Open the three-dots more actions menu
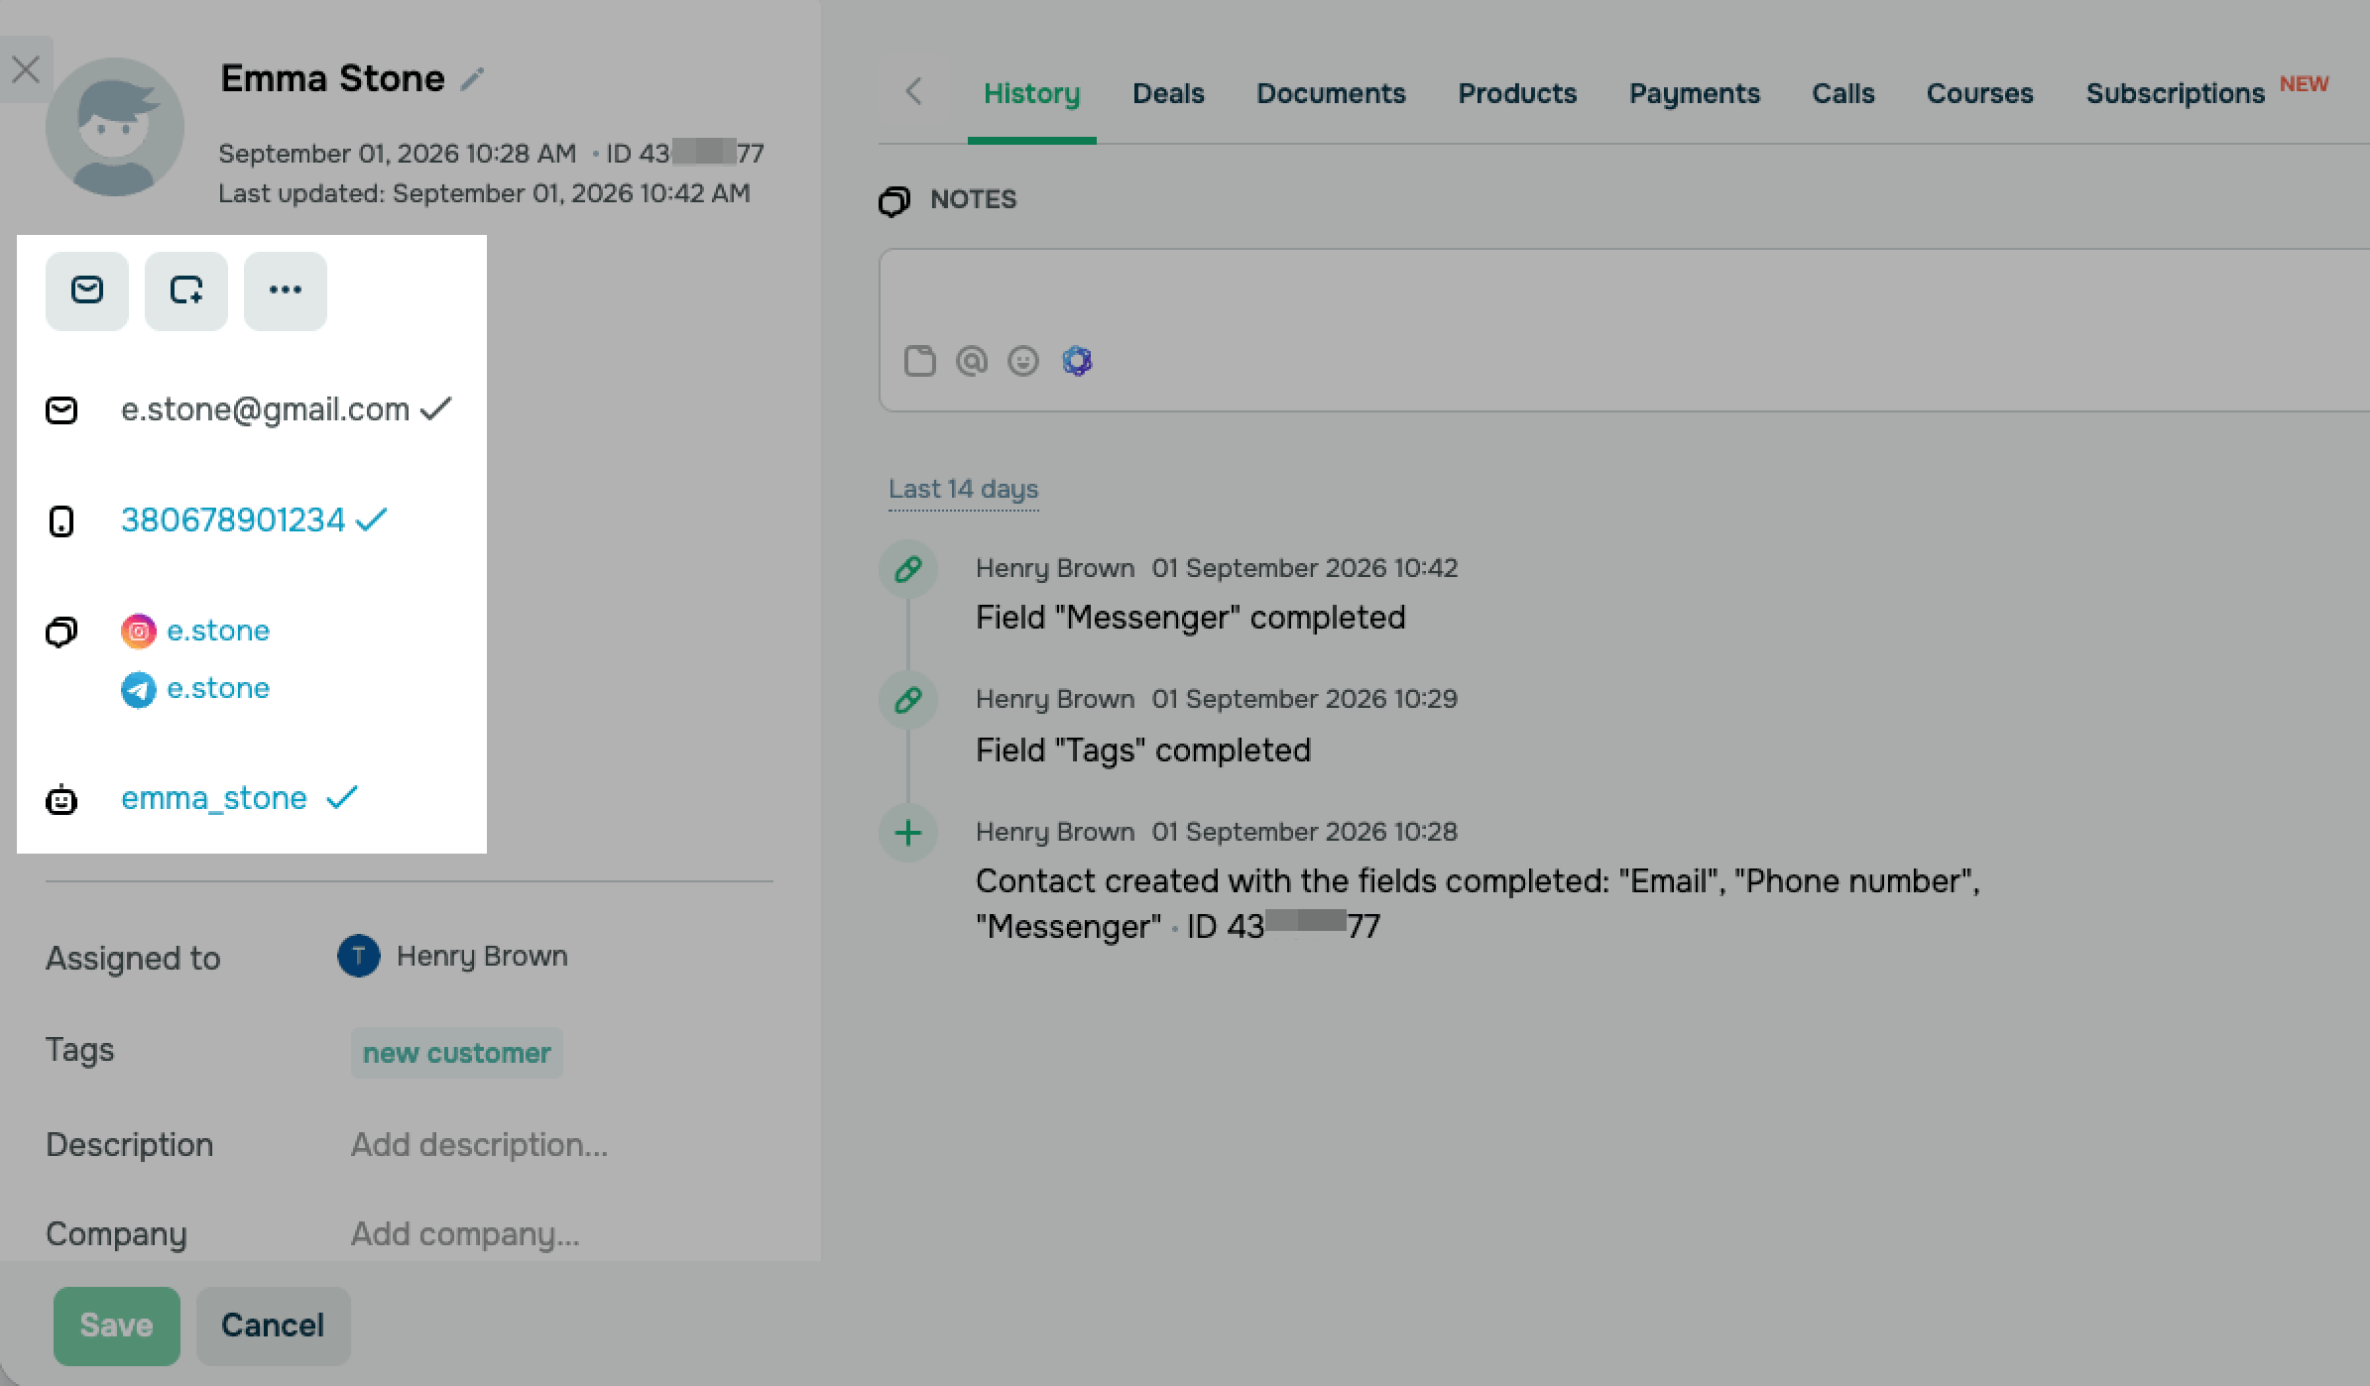This screenshot has width=2370, height=1386. (286, 290)
